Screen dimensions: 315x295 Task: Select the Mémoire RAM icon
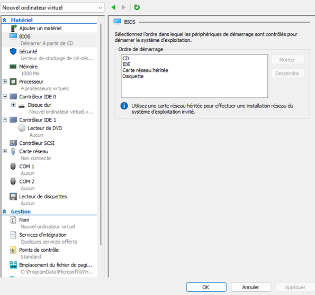pyautogui.click(x=13, y=67)
